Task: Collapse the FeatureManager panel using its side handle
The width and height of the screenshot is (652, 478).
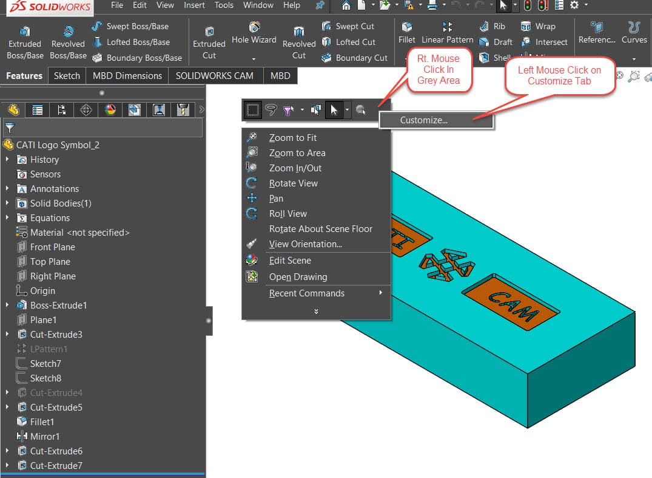Action: point(208,321)
